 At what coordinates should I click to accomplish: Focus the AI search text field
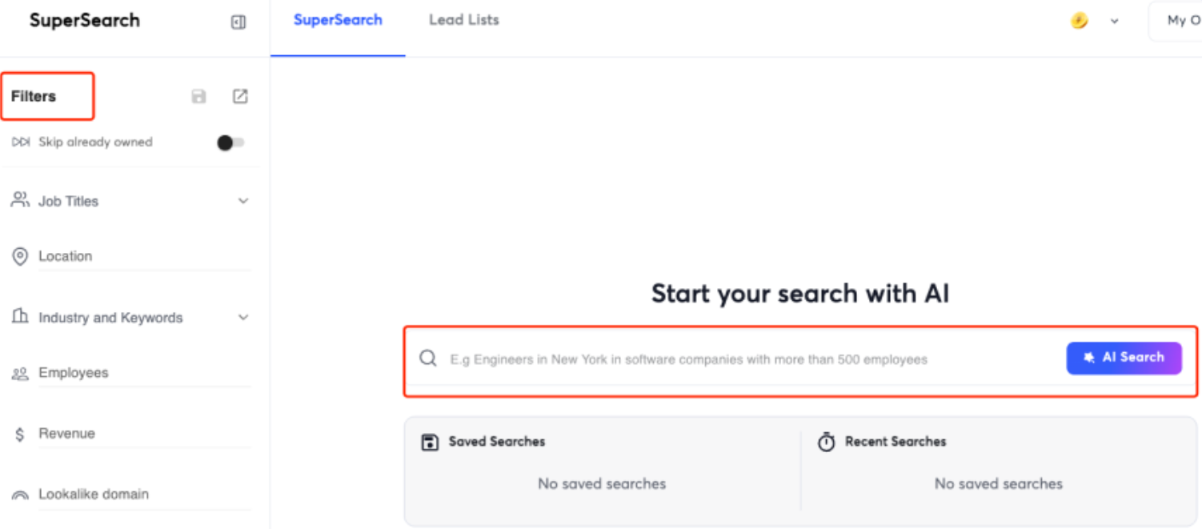click(752, 359)
